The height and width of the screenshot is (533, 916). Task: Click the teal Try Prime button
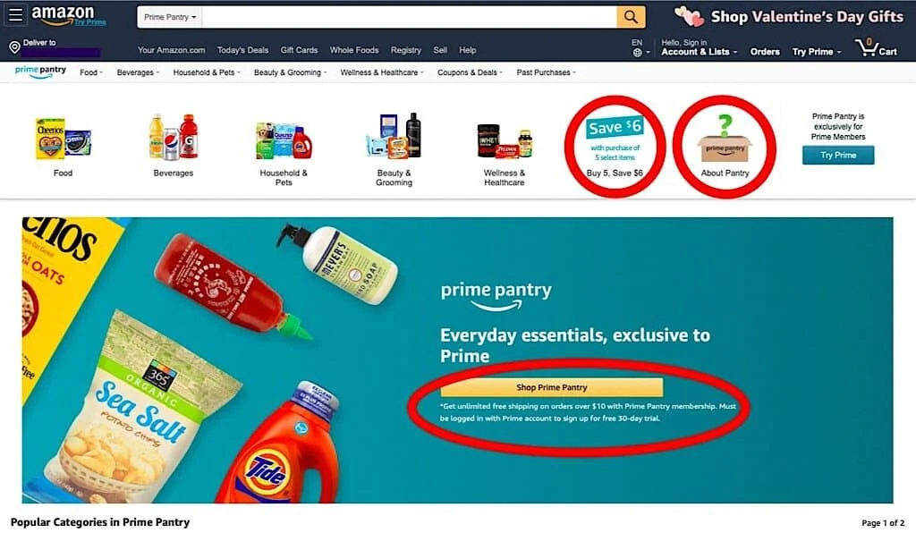837,156
